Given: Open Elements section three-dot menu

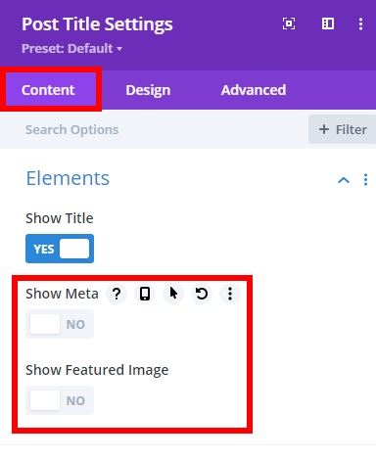Looking at the screenshot, I should pos(365,180).
